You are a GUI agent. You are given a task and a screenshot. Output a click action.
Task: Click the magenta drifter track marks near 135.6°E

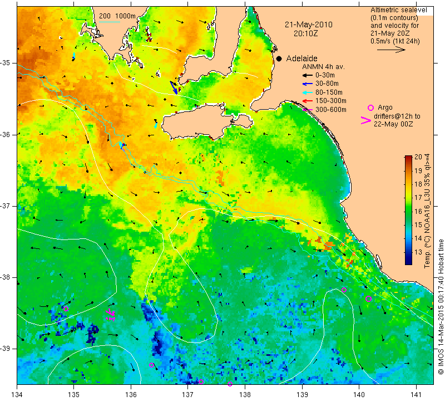110,315
